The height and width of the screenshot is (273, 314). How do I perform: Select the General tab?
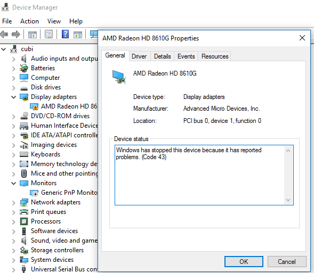[115, 55]
